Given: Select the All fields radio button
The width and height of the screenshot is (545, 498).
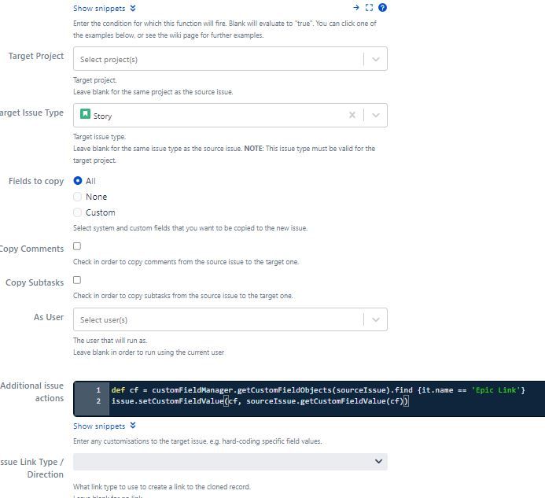Looking at the screenshot, I should (x=78, y=181).
